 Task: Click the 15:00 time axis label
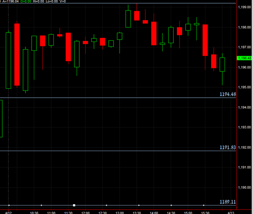pos(188,213)
